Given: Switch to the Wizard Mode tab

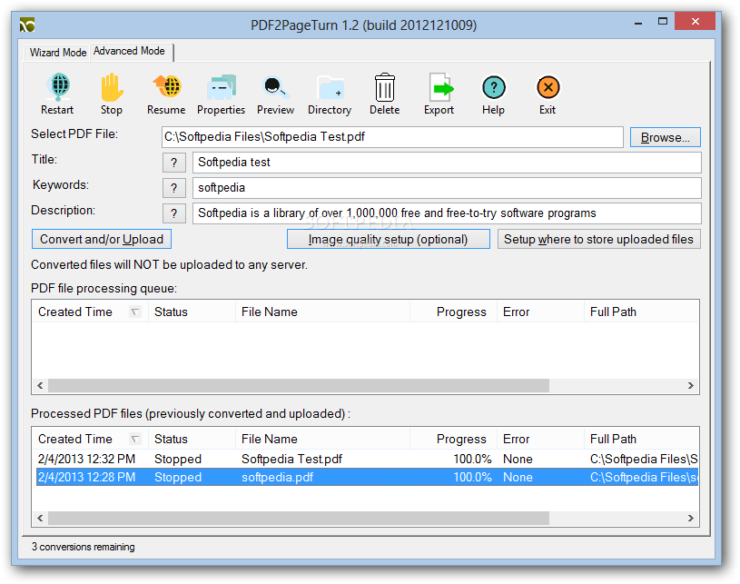Looking at the screenshot, I should (57, 53).
